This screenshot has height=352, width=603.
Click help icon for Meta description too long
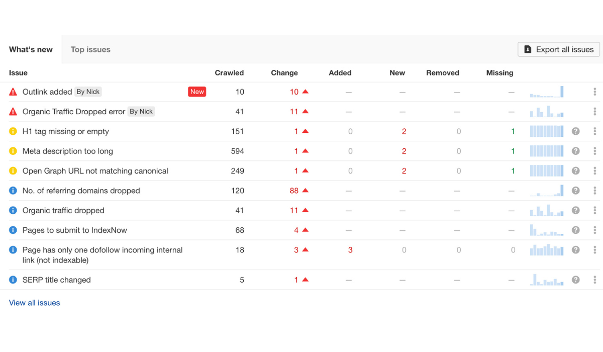[576, 151]
